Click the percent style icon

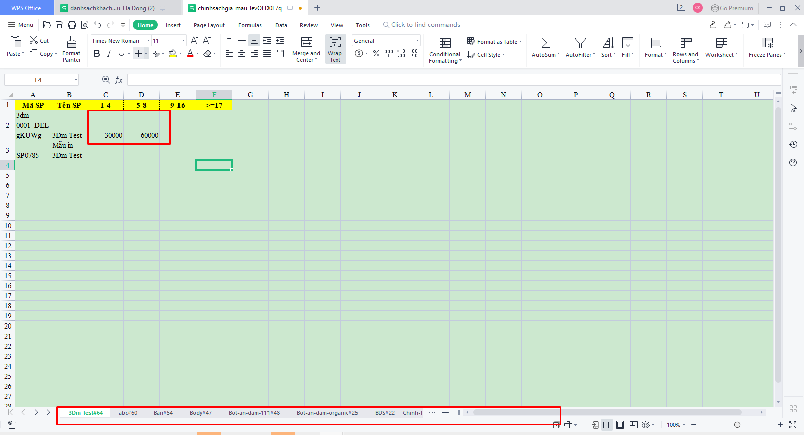[x=376, y=53]
